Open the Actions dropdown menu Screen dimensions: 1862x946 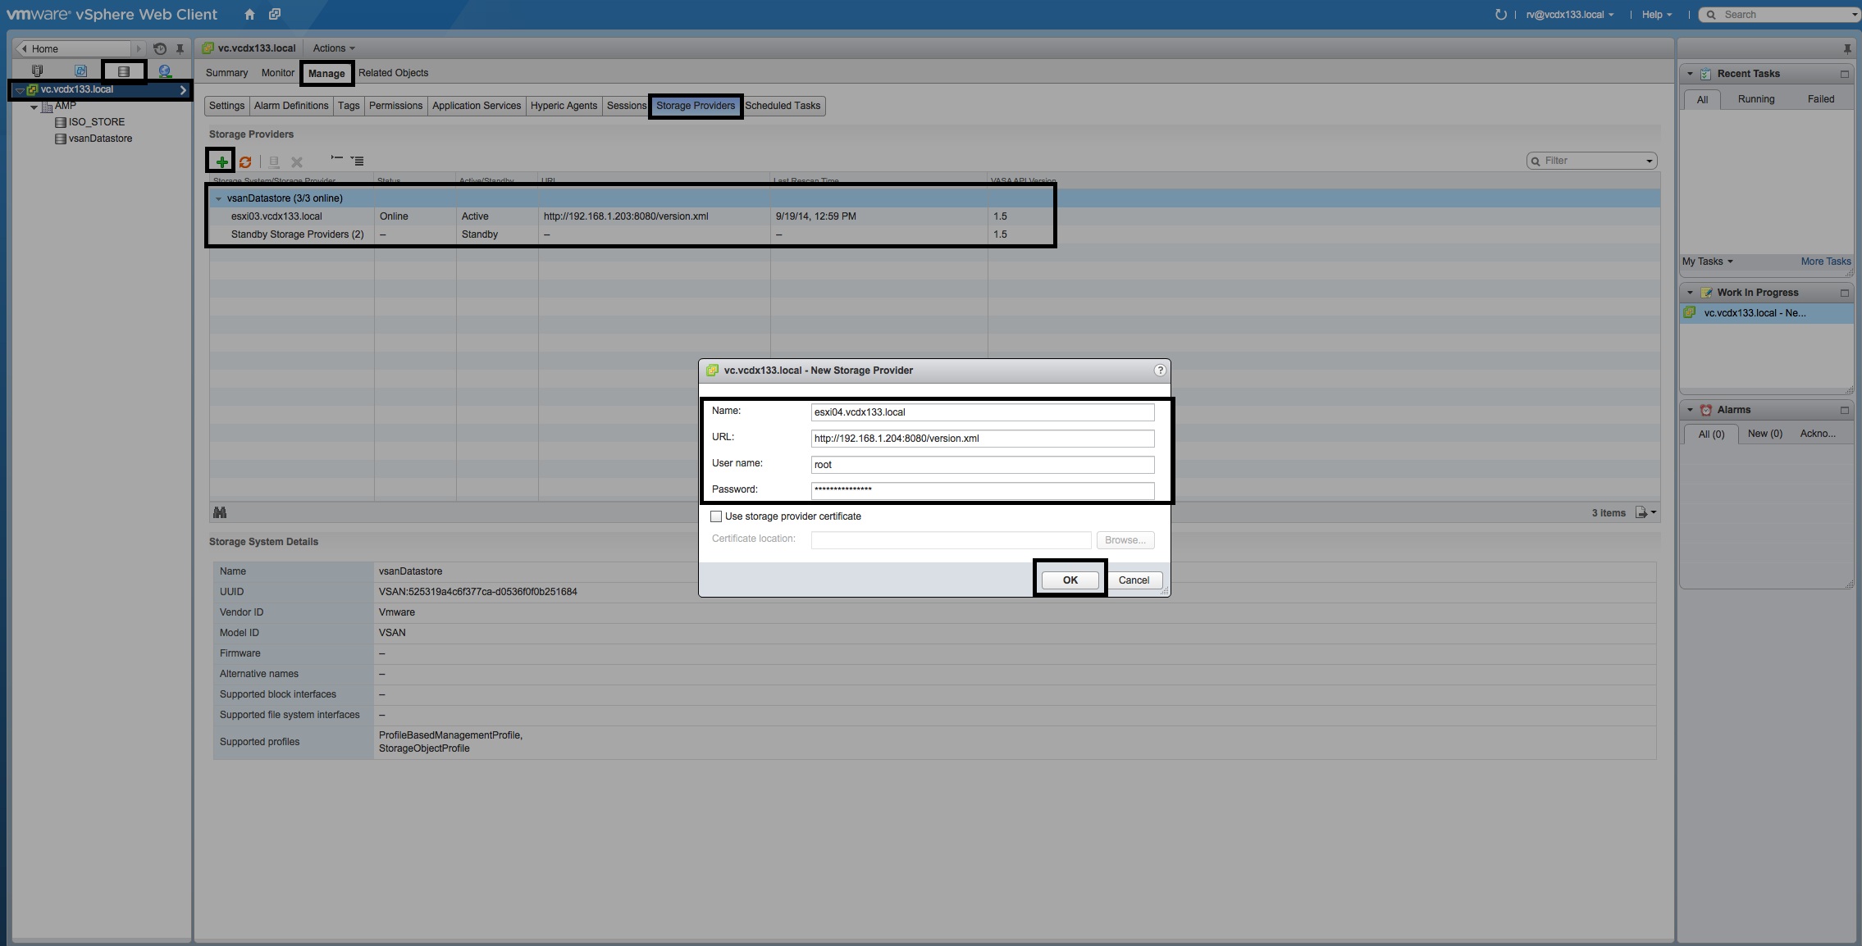(x=333, y=48)
